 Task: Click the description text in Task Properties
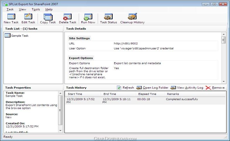[x=31, y=107]
